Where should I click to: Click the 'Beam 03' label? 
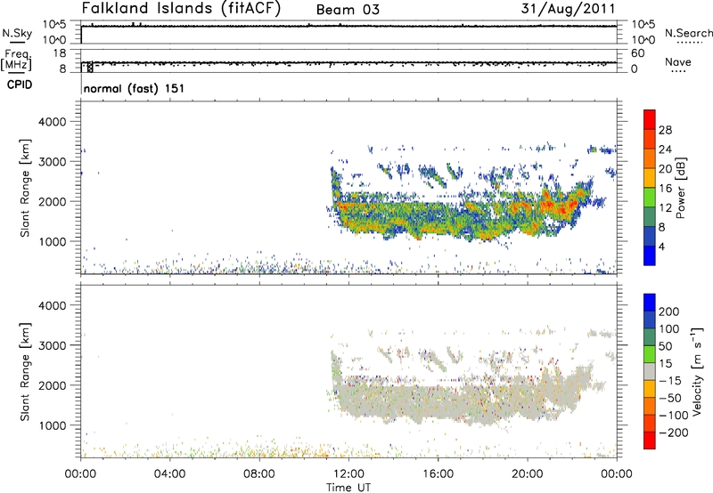[348, 10]
